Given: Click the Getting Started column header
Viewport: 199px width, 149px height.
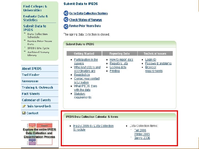Looking at the screenshot, I should (84, 54).
